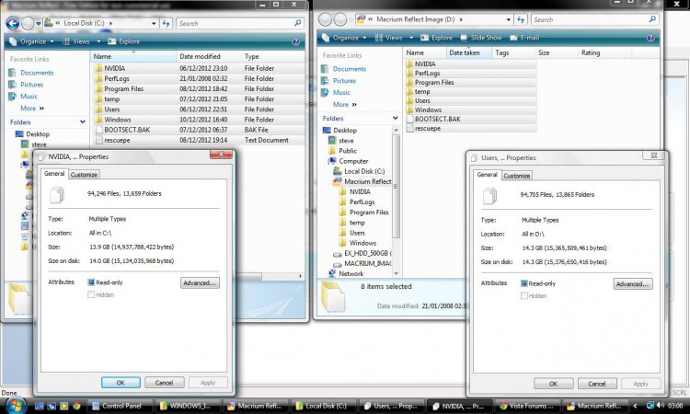Click network icon in system tray
Image resolution: width=690 pixels, height=414 pixels.
(650, 405)
